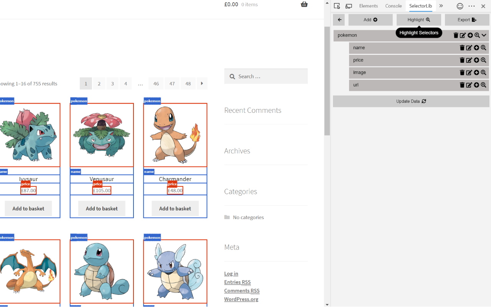Image resolution: width=491 pixels, height=307 pixels.
Task: Edit the pokemon selector
Action: 463,35
